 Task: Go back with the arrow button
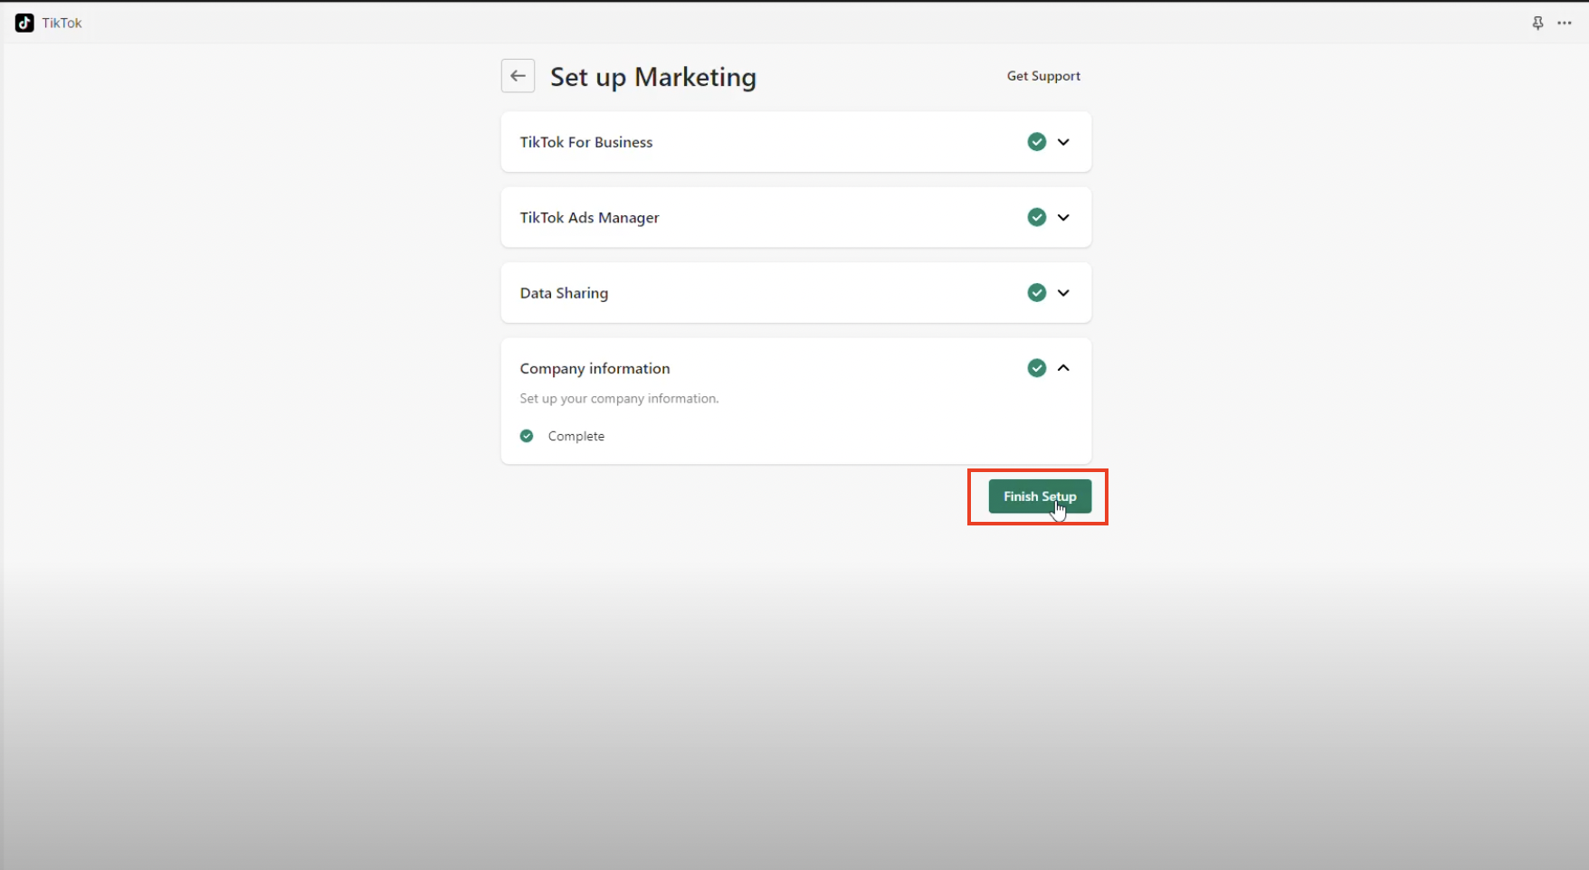point(518,76)
